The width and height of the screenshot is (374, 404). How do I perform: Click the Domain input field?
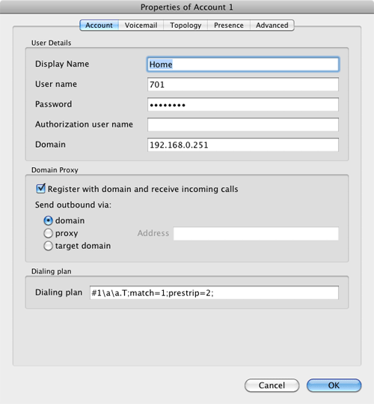(x=243, y=145)
